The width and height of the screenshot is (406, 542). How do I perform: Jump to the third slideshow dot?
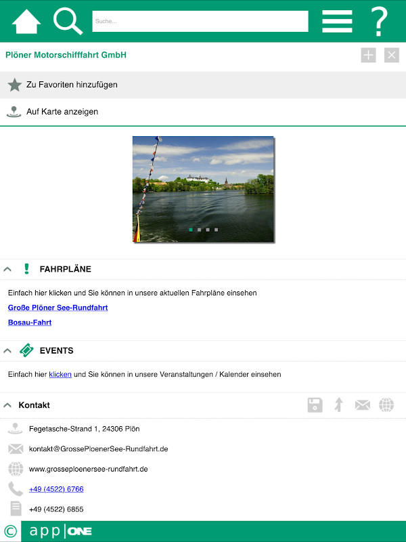click(x=208, y=230)
